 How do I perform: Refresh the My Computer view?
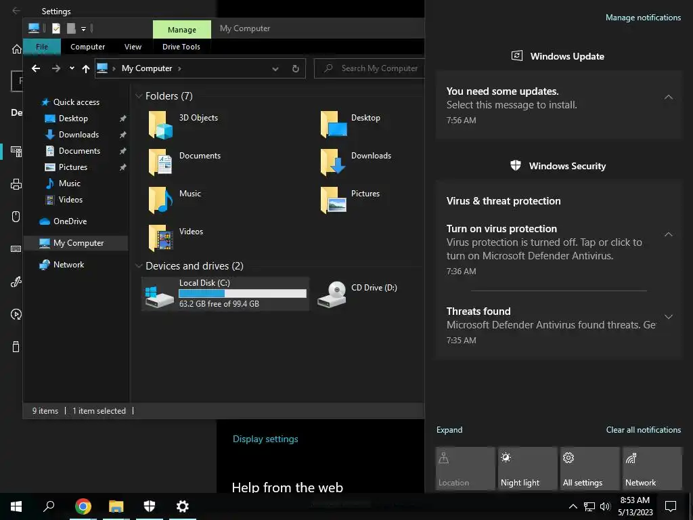click(x=296, y=68)
